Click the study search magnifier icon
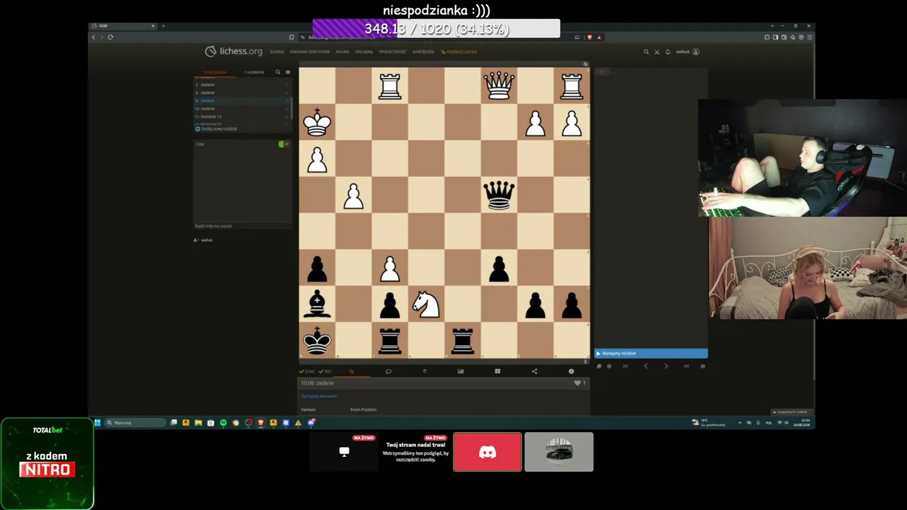Screen dimensions: 907x510 click(278, 72)
